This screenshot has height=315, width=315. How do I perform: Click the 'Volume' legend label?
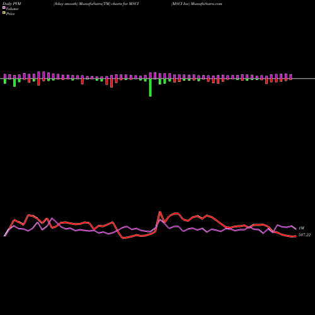click(12, 9)
